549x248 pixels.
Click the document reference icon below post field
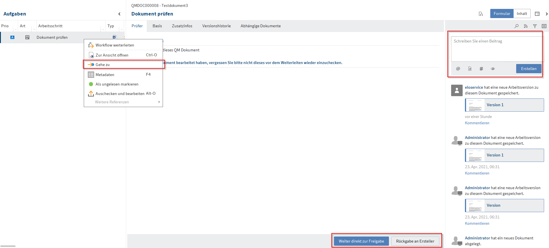coord(470,69)
